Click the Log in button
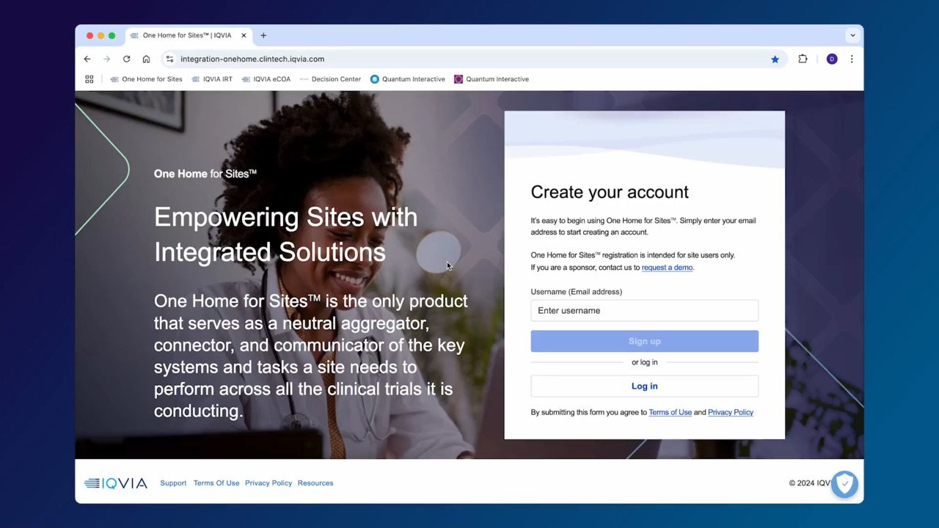The width and height of the screenshot is (939, 528). [644, 386]
